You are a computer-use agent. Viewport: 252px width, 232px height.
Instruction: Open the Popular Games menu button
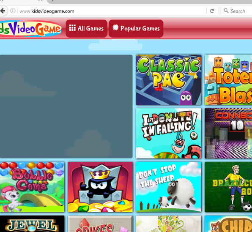coord(136,29)
